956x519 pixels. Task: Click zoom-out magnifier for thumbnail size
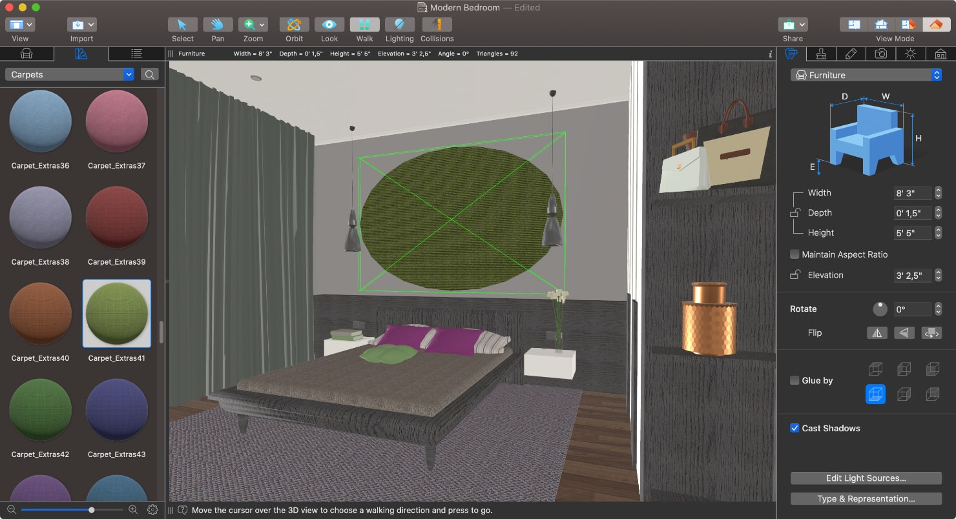(11, 509)
